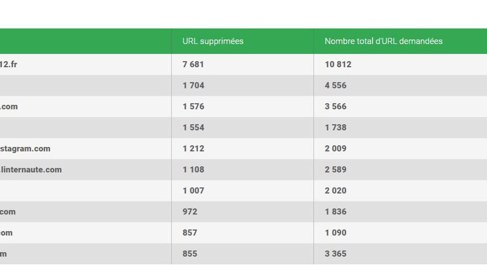The image size is (487, 274).
Task: Click the 2 020 total URLs cell
Action: [335, 191]
